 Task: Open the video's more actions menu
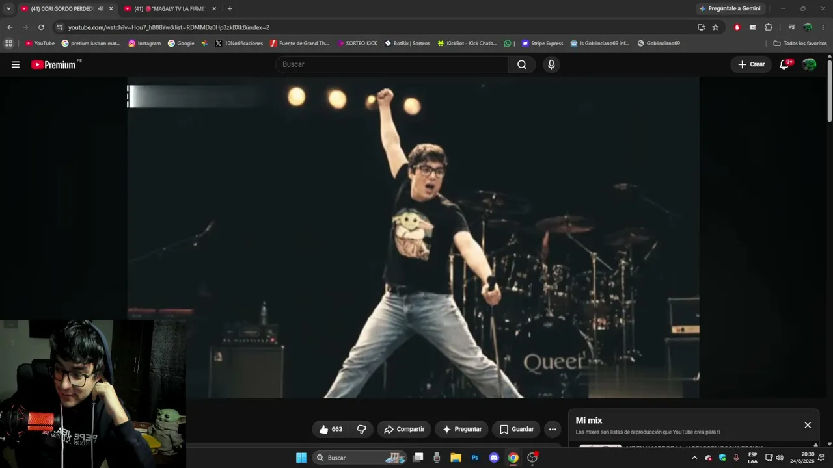pyautogui.click(x=553, y=429)
